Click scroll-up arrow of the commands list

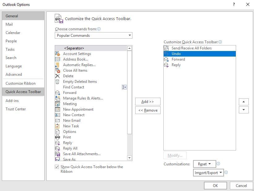pos(129,48)
